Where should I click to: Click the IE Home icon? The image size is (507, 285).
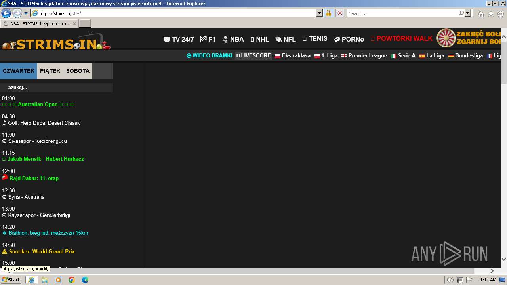pyautogui.click(x=481, y=14)
